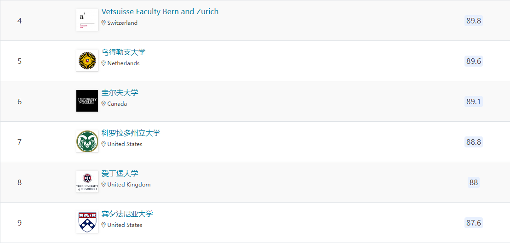Open the 宾夕法尼亚大学 link
The image size is (510, 243).
point(127,214)
